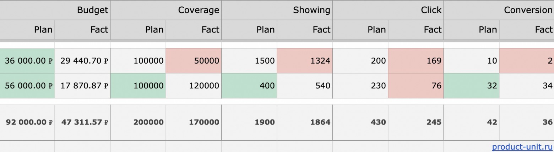
Task: Select the Click column group header
Action: tap(431, 10)
